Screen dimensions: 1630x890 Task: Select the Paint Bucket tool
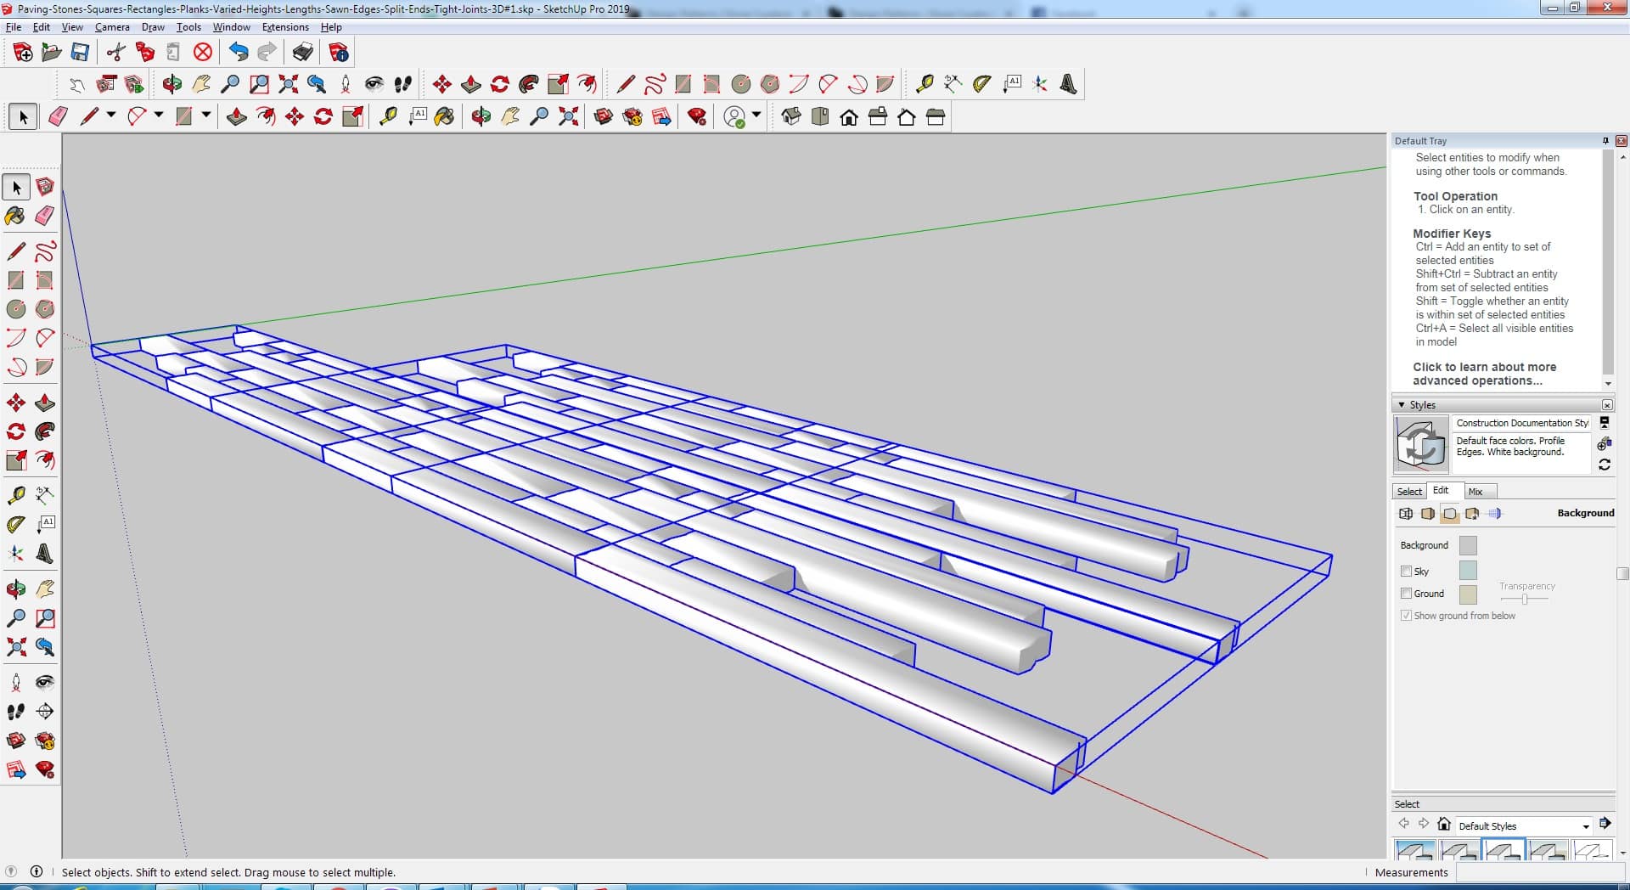click(x=15, y=216)
